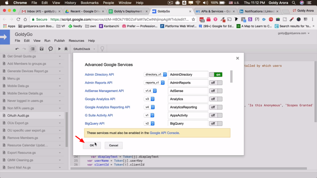317x178 pixels.
Task: Close the Advanced Google Services dialog
Action: point(238,58)
